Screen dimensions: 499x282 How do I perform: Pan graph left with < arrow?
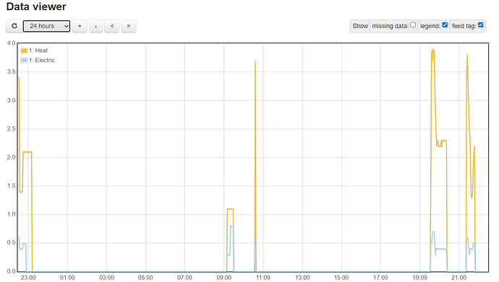[112, 26]
